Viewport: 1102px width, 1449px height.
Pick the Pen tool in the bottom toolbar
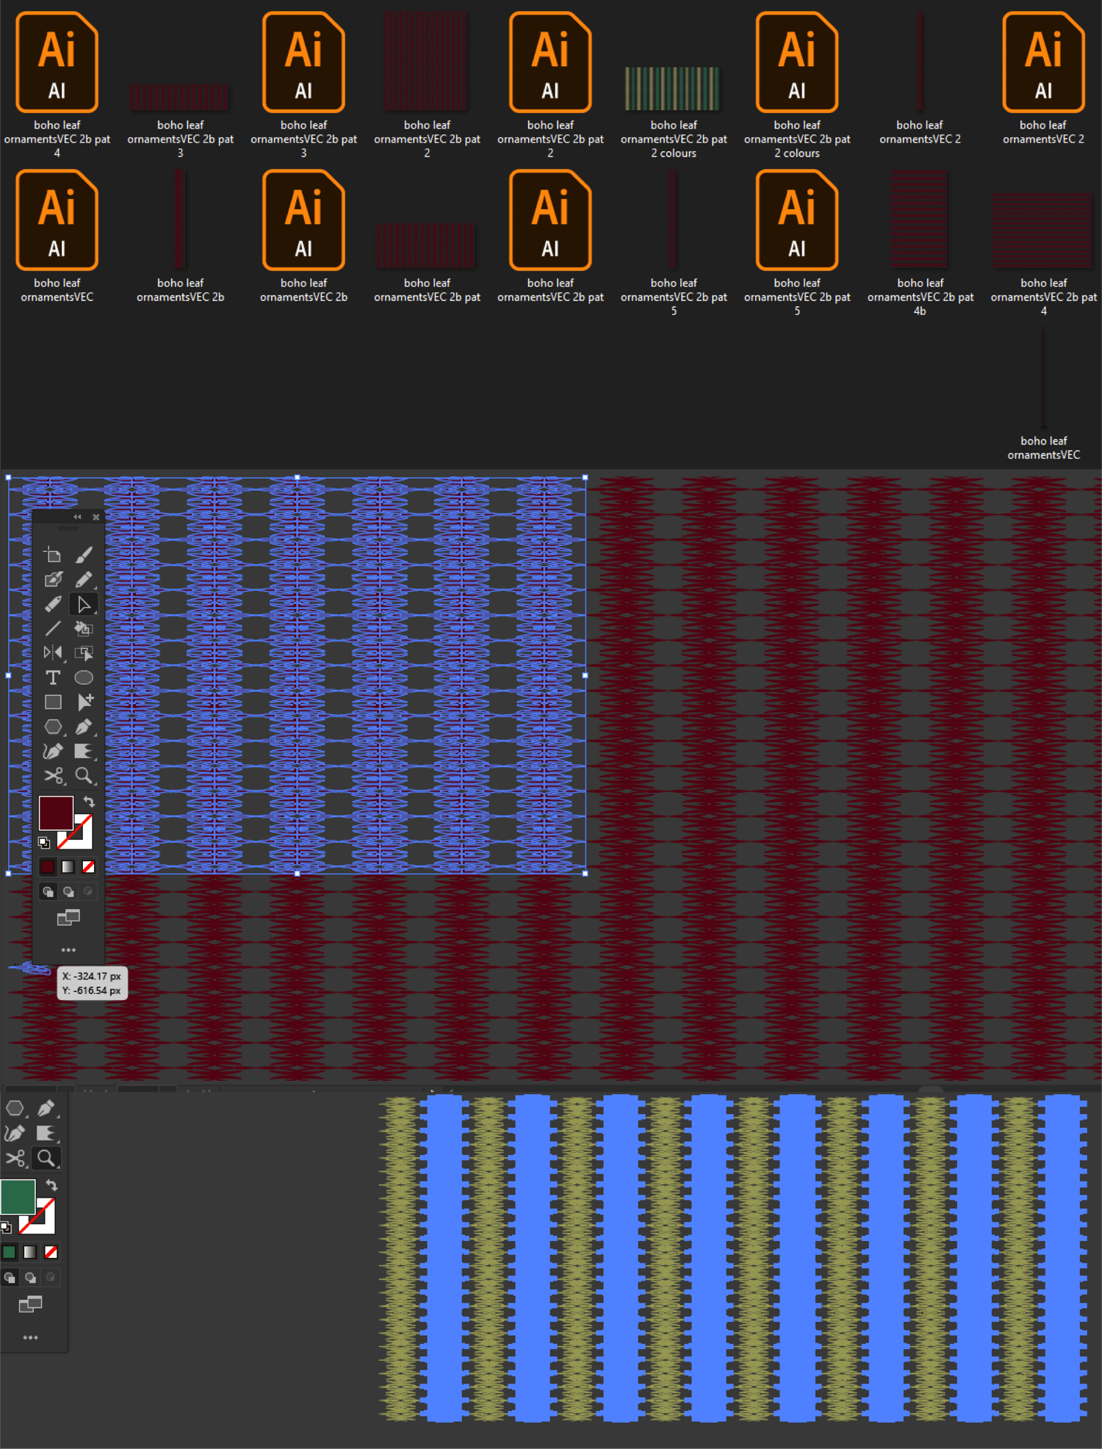[x=46, y=1108]
